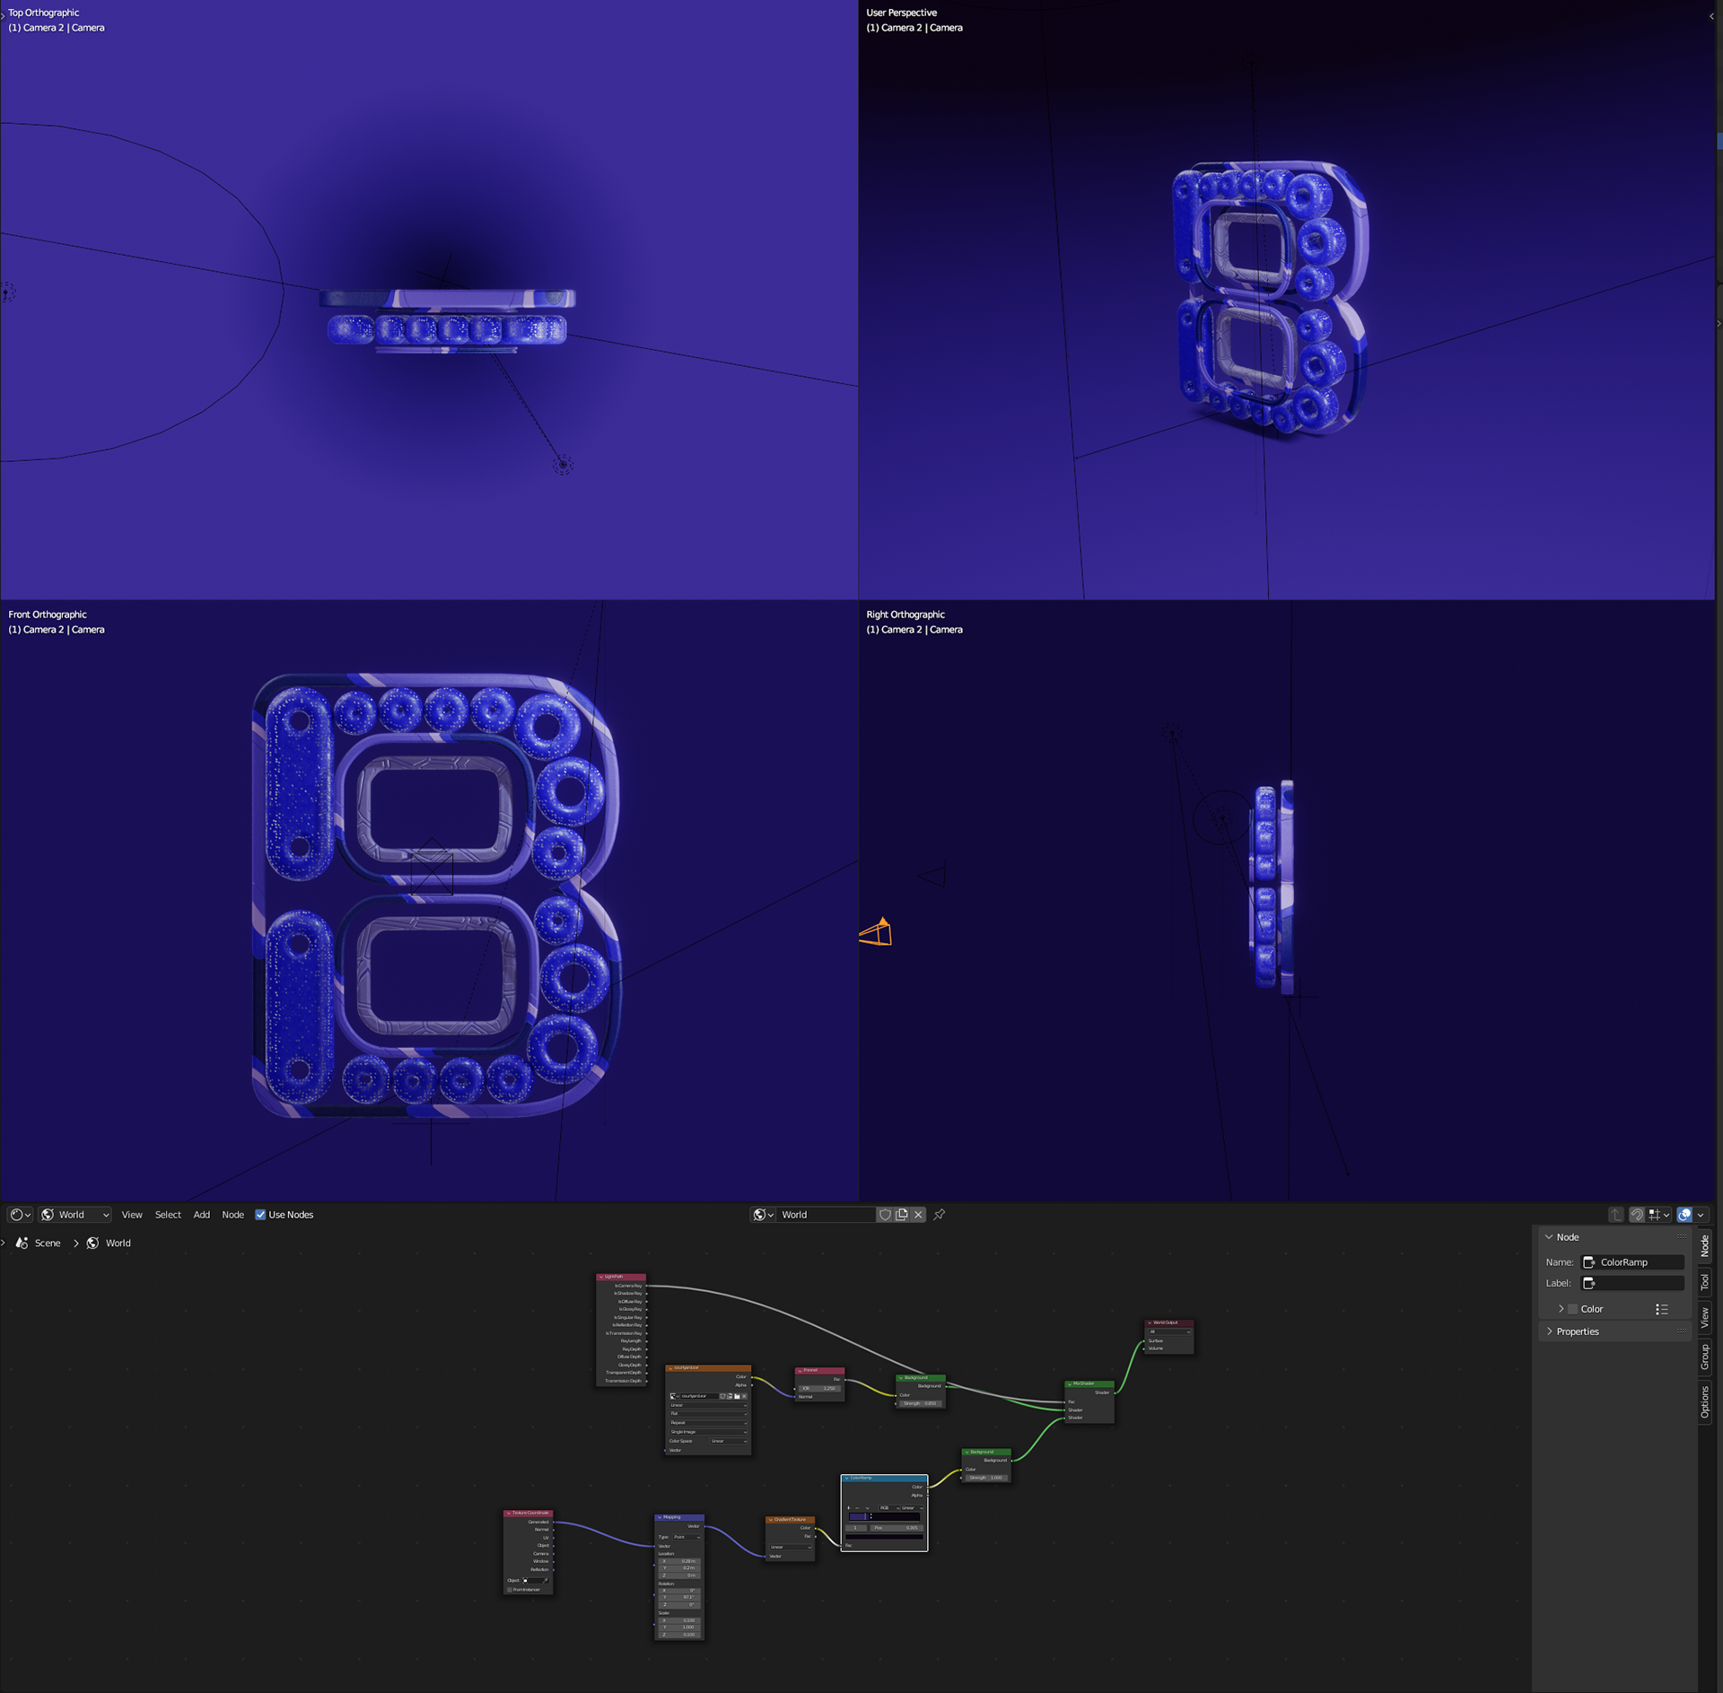Select the World Output node
This screenshot has height=1693, width=1723.
coord(1168,1322)
